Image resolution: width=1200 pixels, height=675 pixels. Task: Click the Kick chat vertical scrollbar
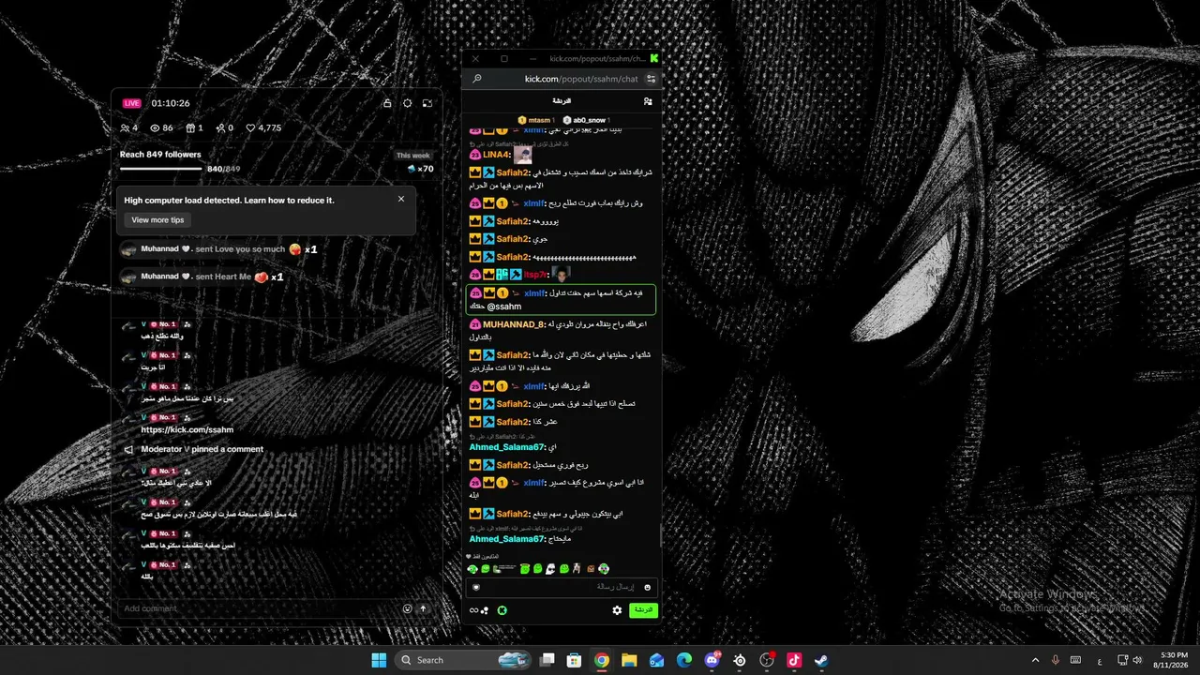coord(660,534)
